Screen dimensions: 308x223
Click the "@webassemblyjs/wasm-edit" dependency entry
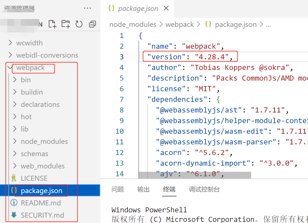pos(232,132)
